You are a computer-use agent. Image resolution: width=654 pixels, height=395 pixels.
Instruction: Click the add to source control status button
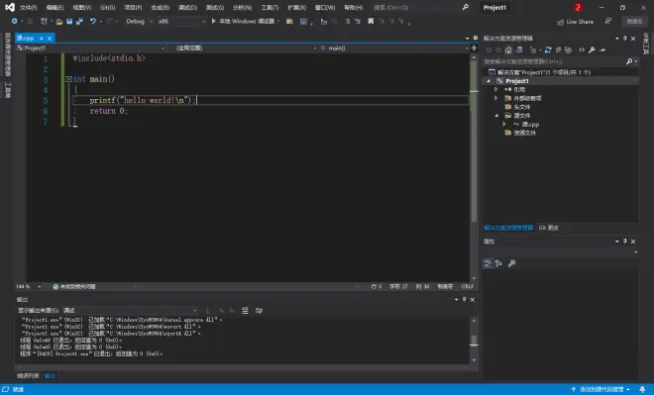[600, 389]
